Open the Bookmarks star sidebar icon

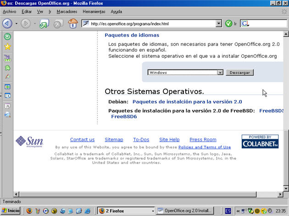7,47
